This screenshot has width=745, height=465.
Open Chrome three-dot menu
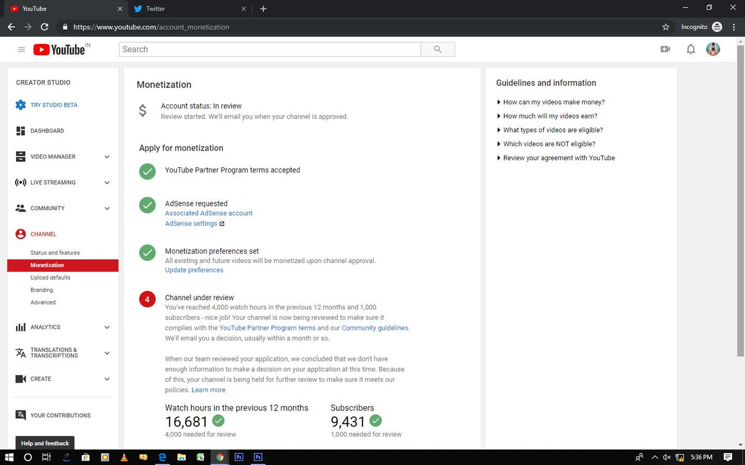coord(734,27)
